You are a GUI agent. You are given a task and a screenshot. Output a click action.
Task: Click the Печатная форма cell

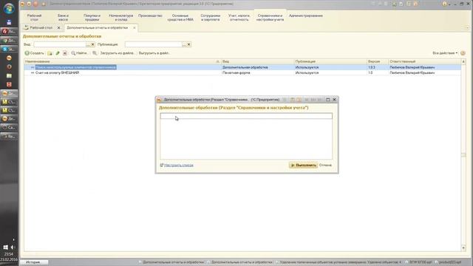(x=257, y=72)
